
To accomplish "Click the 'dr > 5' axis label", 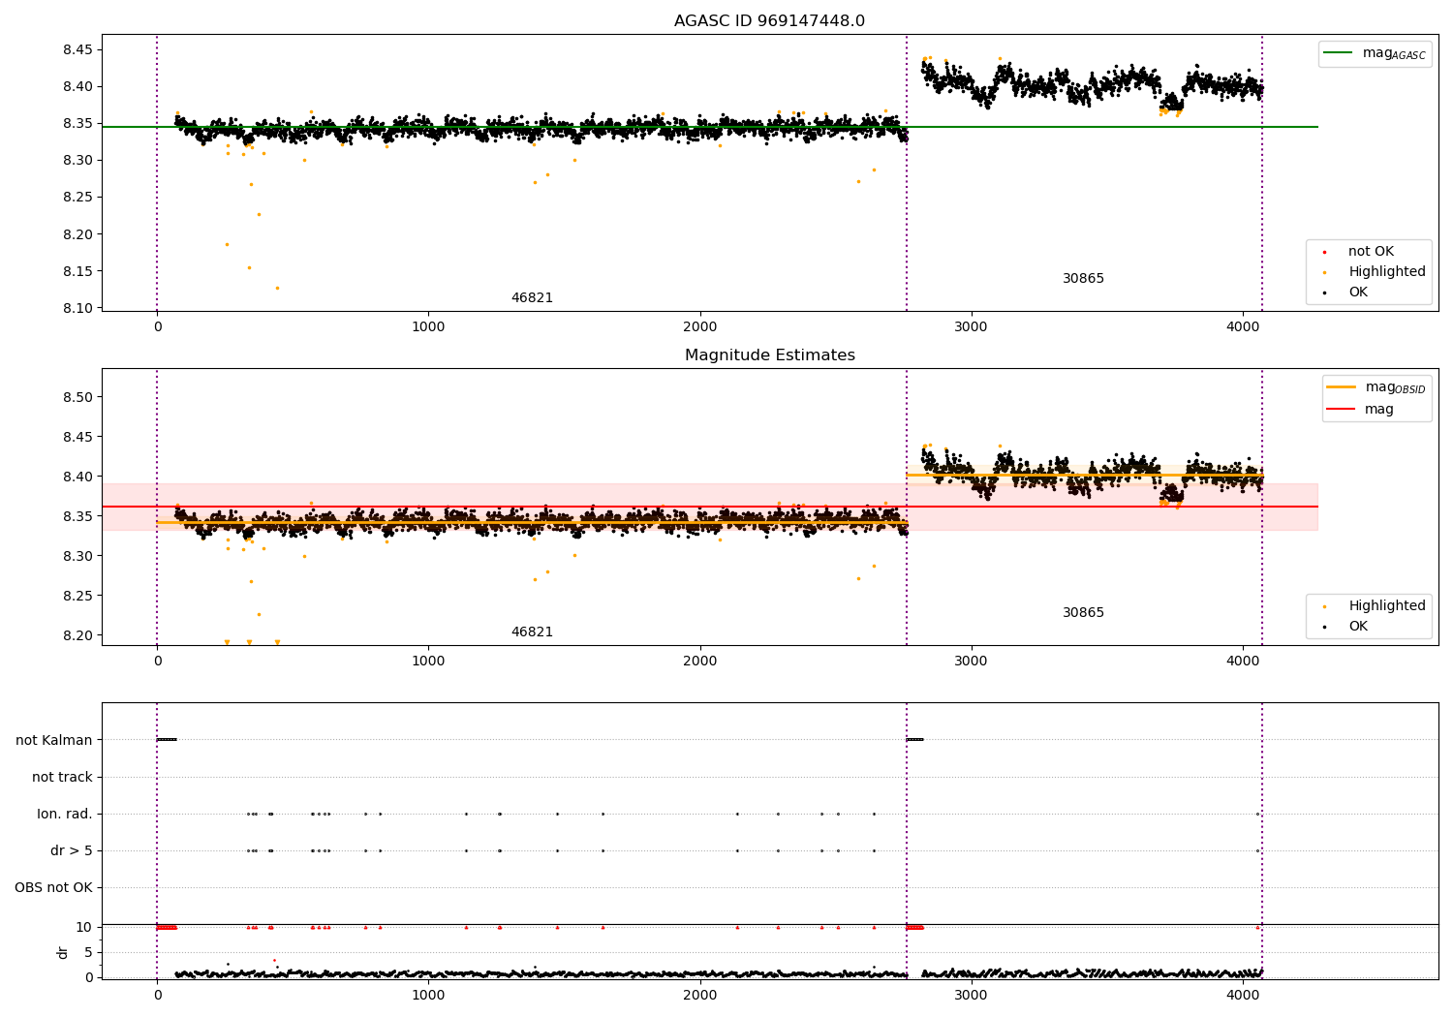I will click(x=72, y=851).
